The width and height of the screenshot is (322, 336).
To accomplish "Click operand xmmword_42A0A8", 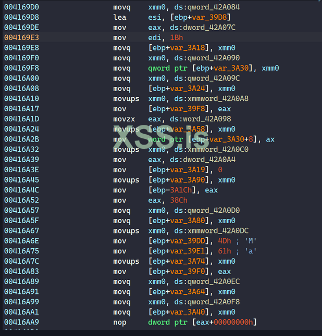I will 218,99.
